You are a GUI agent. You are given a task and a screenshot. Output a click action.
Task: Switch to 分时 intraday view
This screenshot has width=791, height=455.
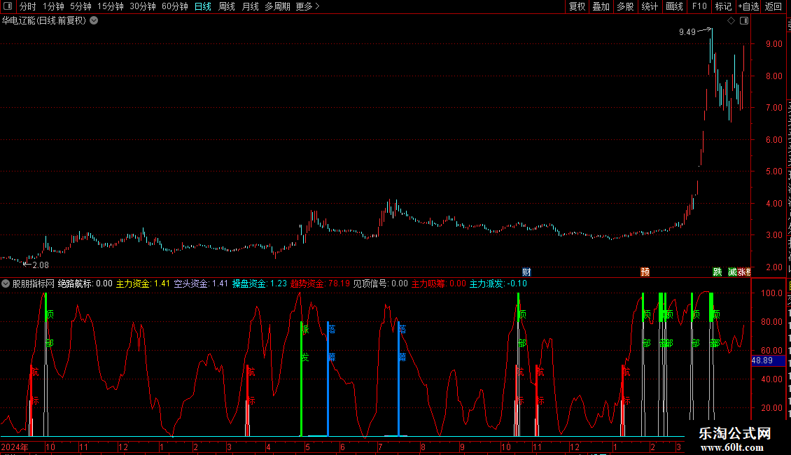pyautogui.click(x=28, y=6)
